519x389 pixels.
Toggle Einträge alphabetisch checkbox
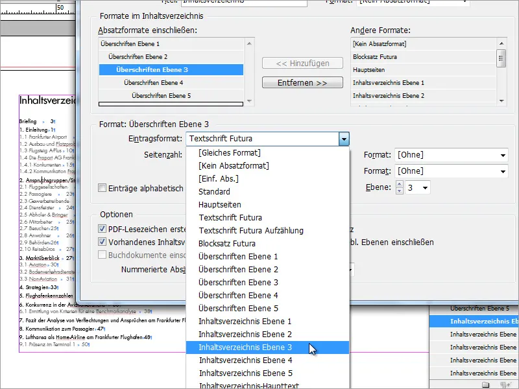102,188
